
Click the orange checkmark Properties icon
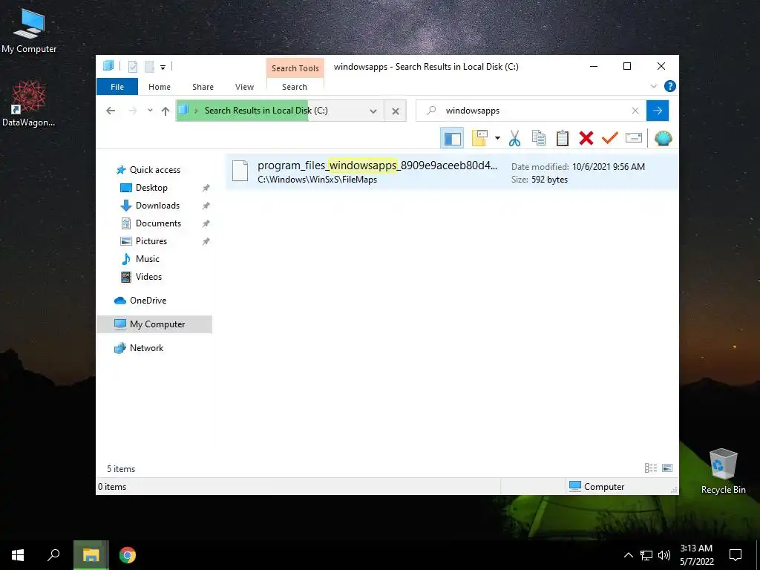click(x=610, y=138)
